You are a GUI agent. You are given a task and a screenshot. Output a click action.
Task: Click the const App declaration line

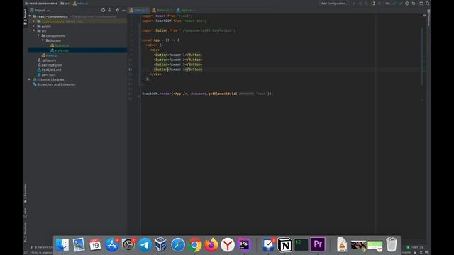click(160, 40)
